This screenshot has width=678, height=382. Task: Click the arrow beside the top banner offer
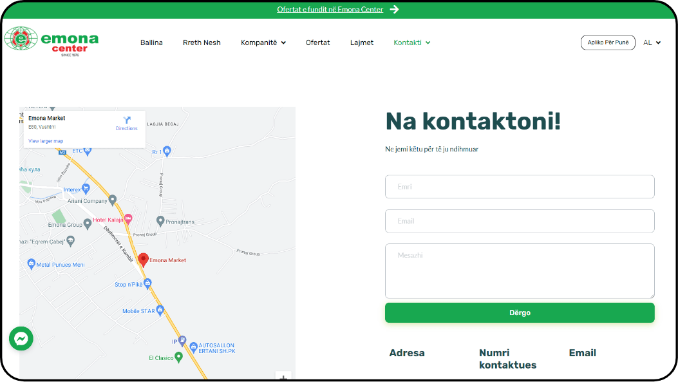click(x=394, y=10)
